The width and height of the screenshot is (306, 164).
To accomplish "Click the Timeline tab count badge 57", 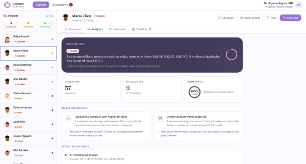I will 150,29.
